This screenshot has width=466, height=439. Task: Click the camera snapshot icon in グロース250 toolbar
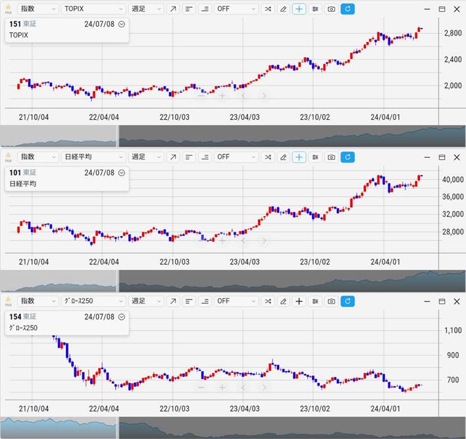(332, 301)
